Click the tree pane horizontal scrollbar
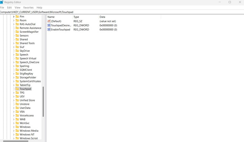 tap(16, 141)
